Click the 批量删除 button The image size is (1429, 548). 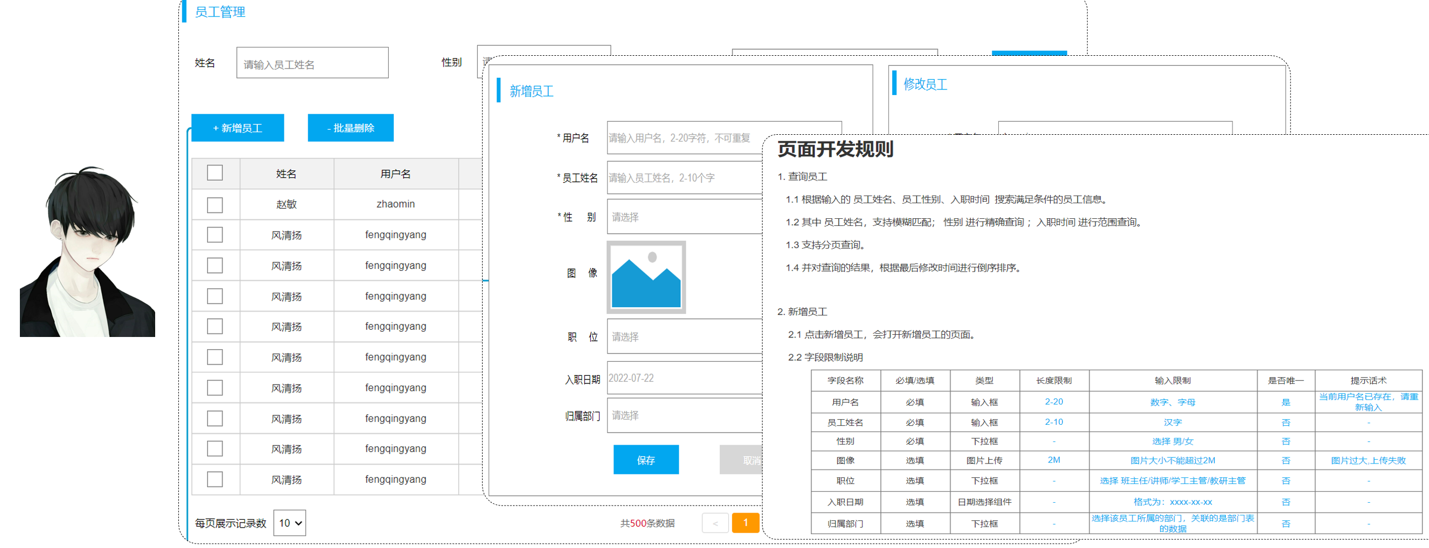(x=351, y=128)
